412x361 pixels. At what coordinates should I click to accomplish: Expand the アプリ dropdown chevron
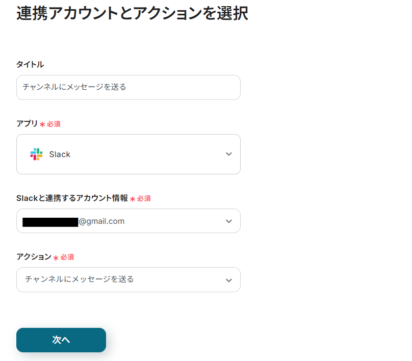tap(229, 154)
